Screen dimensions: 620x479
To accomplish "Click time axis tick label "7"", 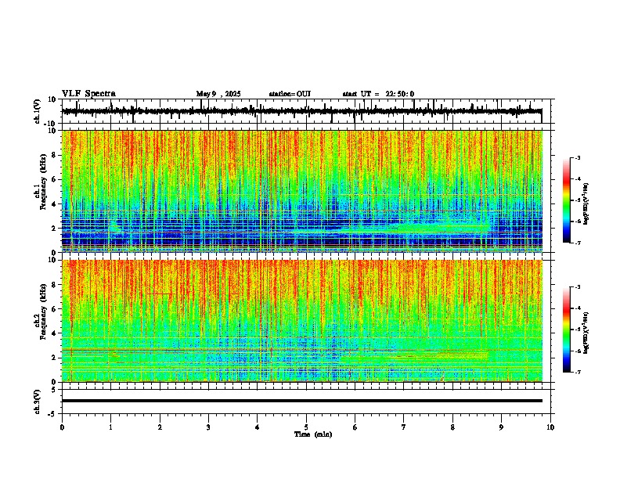I will pos(404,427).
